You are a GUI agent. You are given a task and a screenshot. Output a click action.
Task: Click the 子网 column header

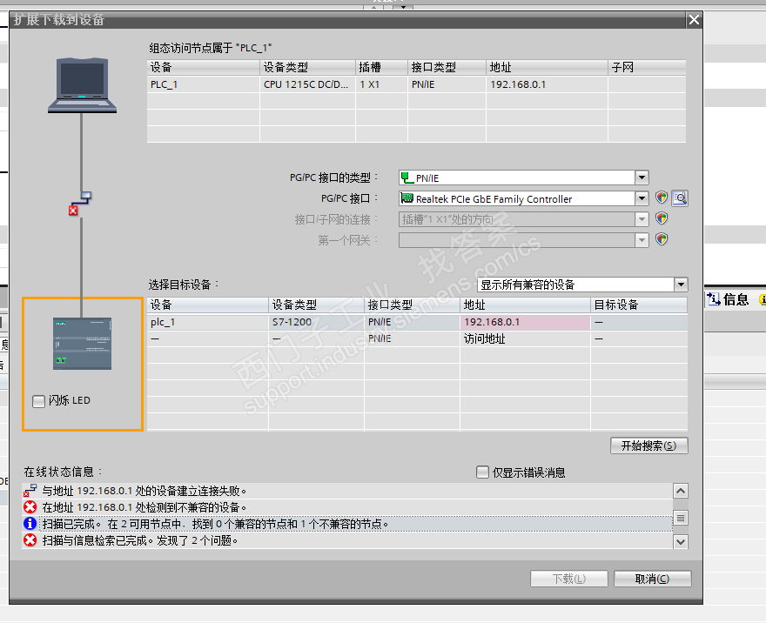[x=647, y=67]
